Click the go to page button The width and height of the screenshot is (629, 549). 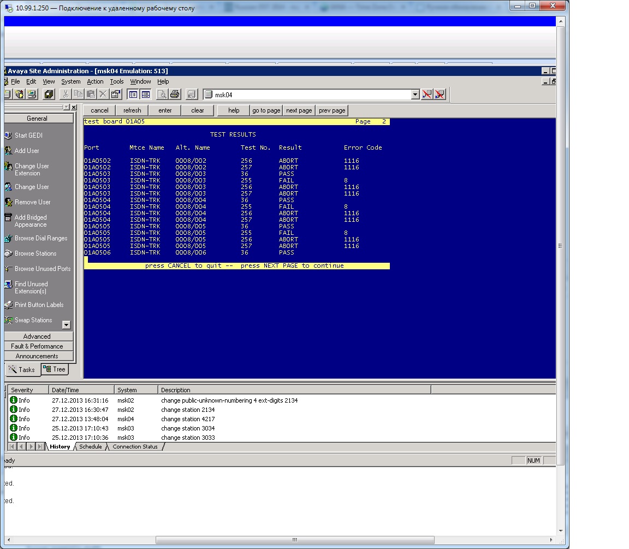click(x=266, y=110)
